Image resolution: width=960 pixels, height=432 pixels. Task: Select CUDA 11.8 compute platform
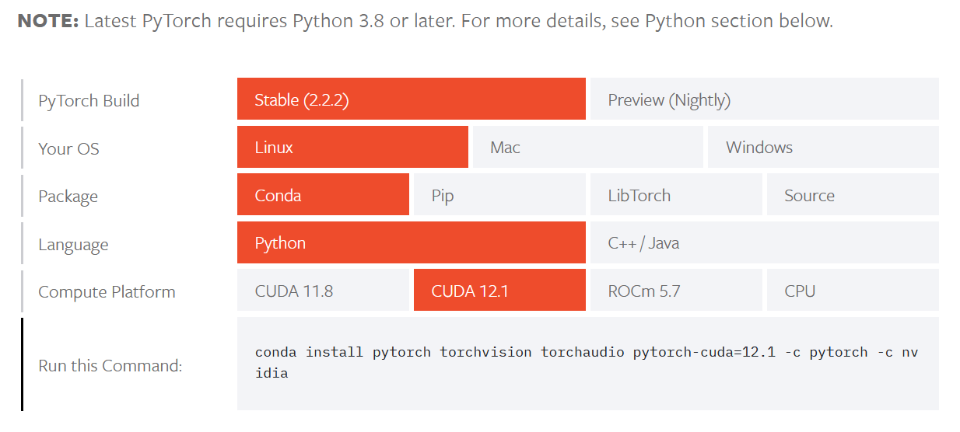[323, 291]
